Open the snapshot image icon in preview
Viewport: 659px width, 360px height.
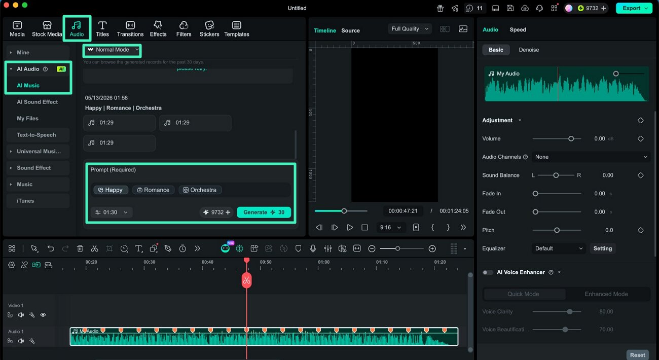[463, 29]
